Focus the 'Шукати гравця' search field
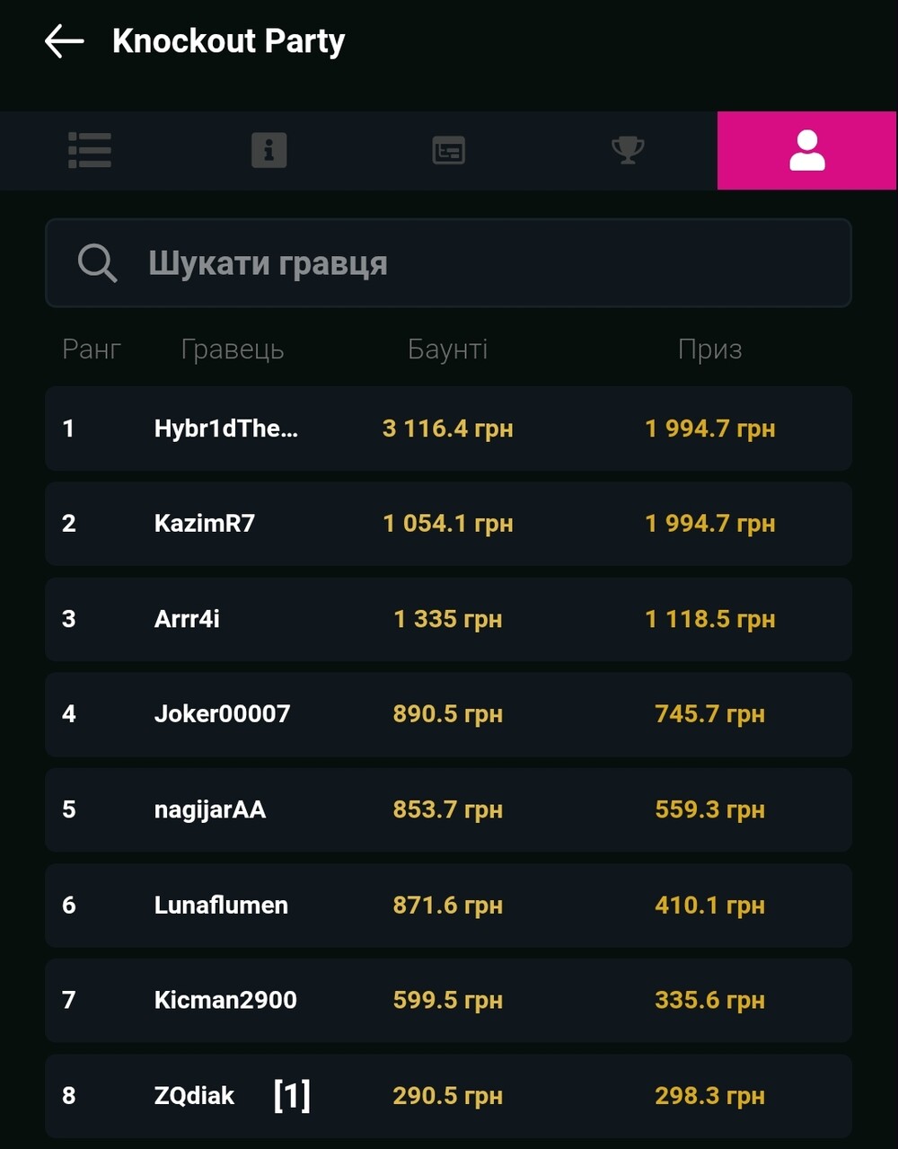This screenshot has height=1149, width=898. click(448, 263)
